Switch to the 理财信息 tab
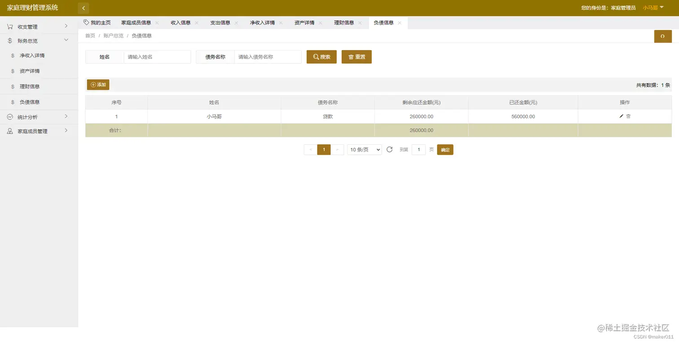The width and height of the screenshot is (679, 342). click(344, 22)
